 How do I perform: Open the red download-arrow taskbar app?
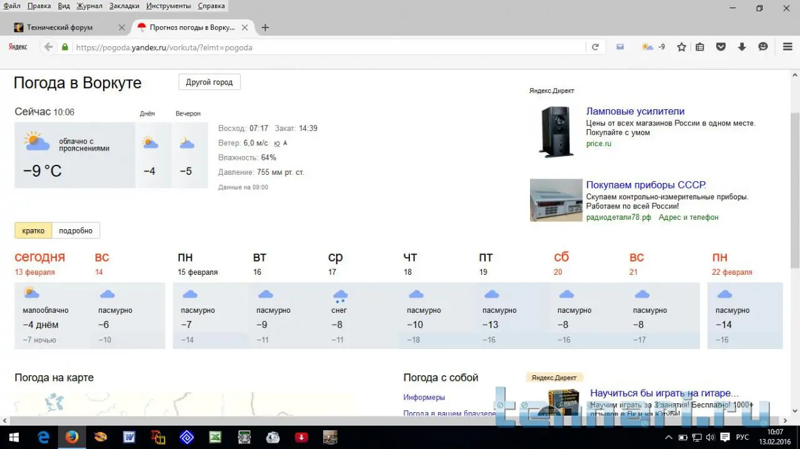point(301,437)
